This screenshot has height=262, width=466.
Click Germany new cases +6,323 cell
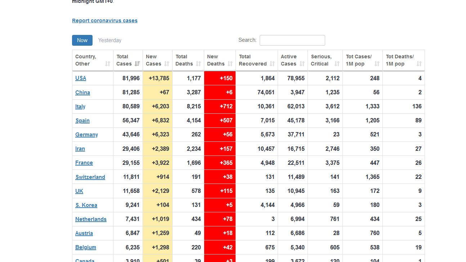click(x=158, y=135)
